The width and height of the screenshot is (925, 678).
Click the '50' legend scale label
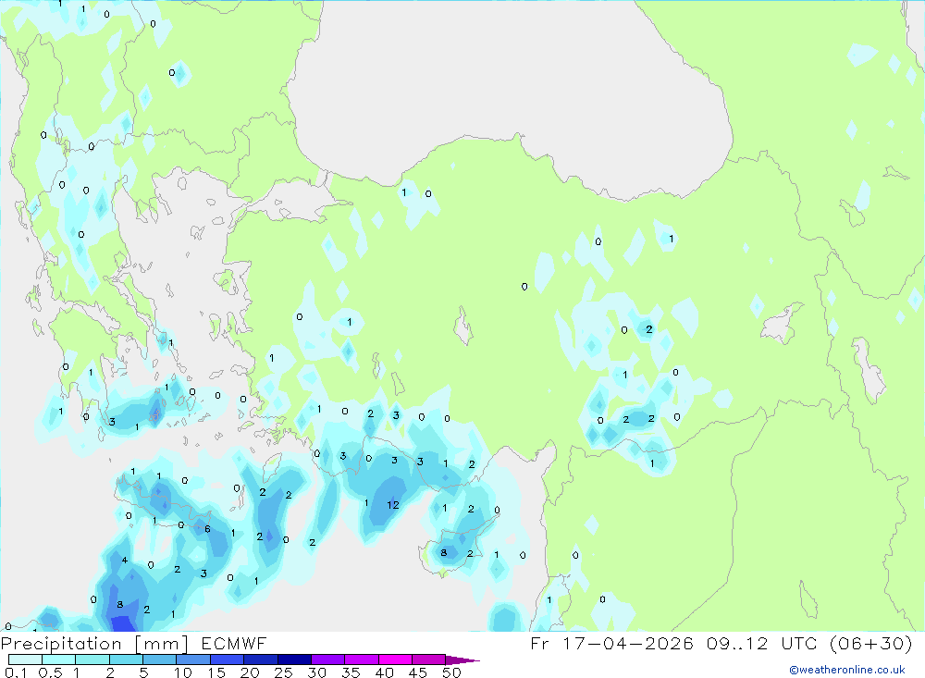coord(452,672)
